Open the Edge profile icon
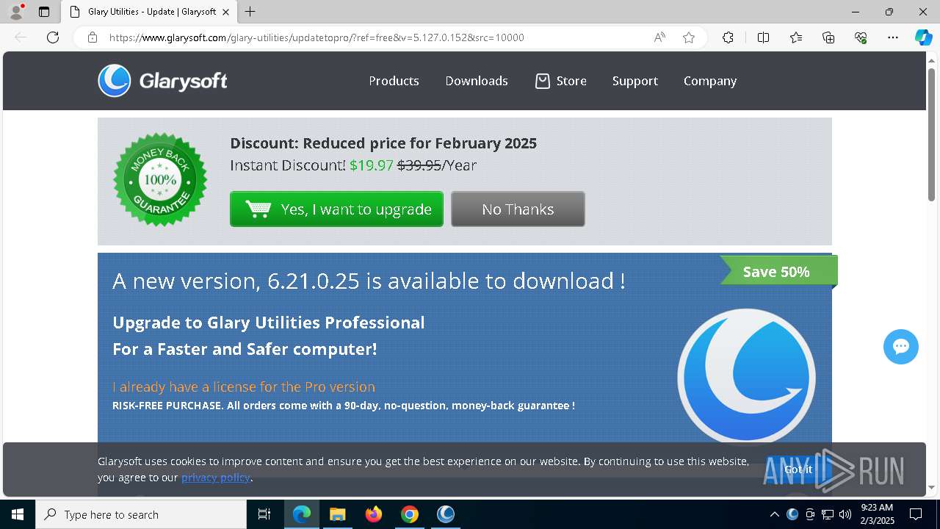This screenshot has width=940, height=529. click(16, 12)
